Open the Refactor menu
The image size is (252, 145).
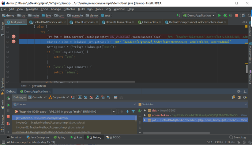69,9
